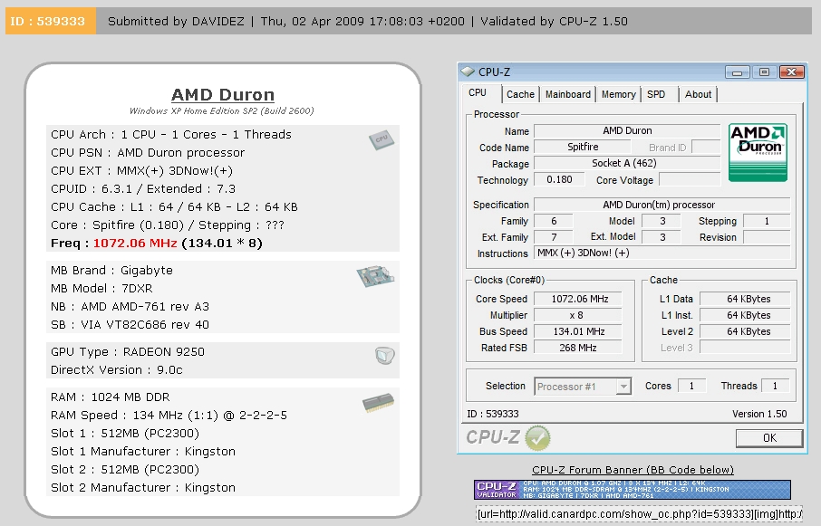Click the Rated FSB 268 MHz field
This screenshot has height=526, width=821.
click(x=578, y=348)
